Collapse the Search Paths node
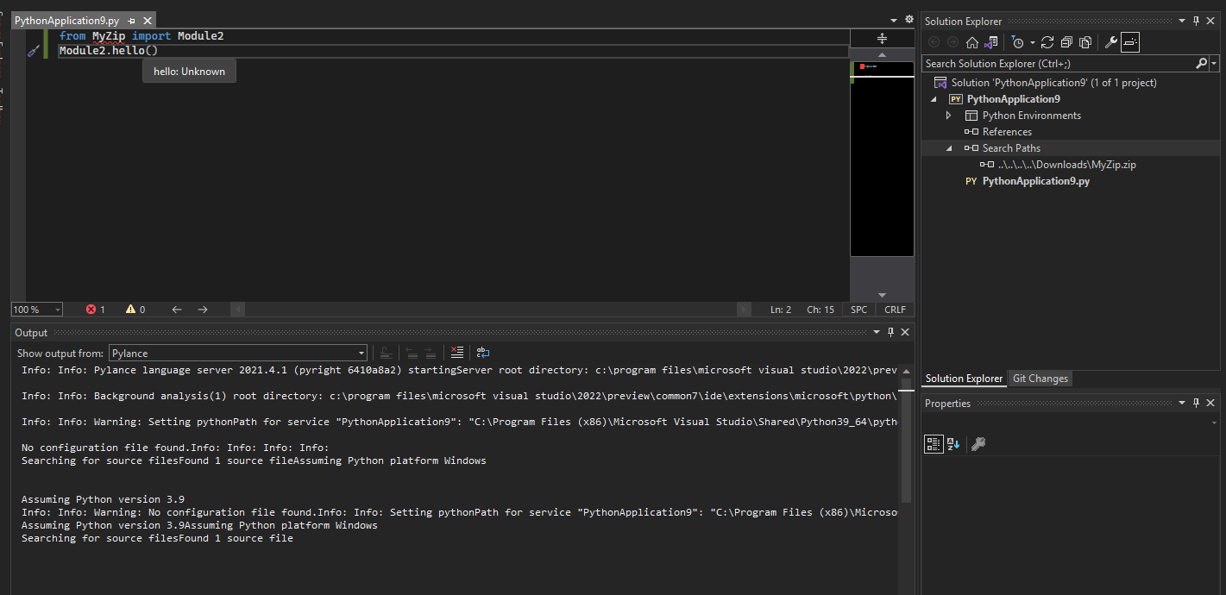The image size is (1226, 595). coord(950,148)
